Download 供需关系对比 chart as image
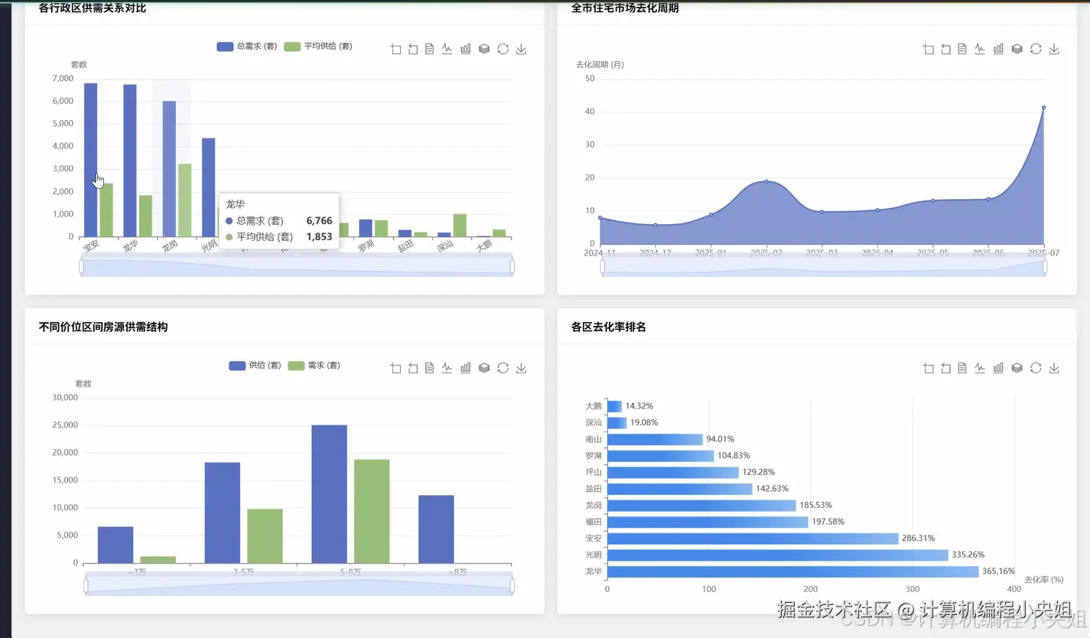Screen dimensions: 1090x638 (521, 49)
